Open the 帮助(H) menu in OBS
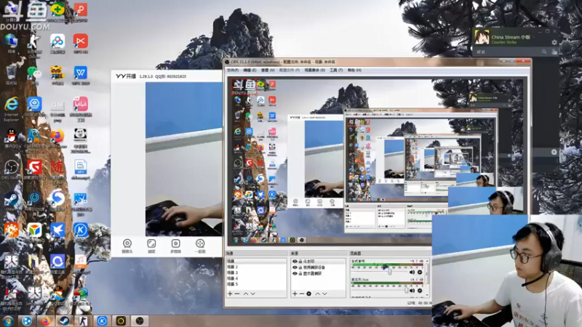The width and height of the screenshot is (582, 327). point(354,70)
